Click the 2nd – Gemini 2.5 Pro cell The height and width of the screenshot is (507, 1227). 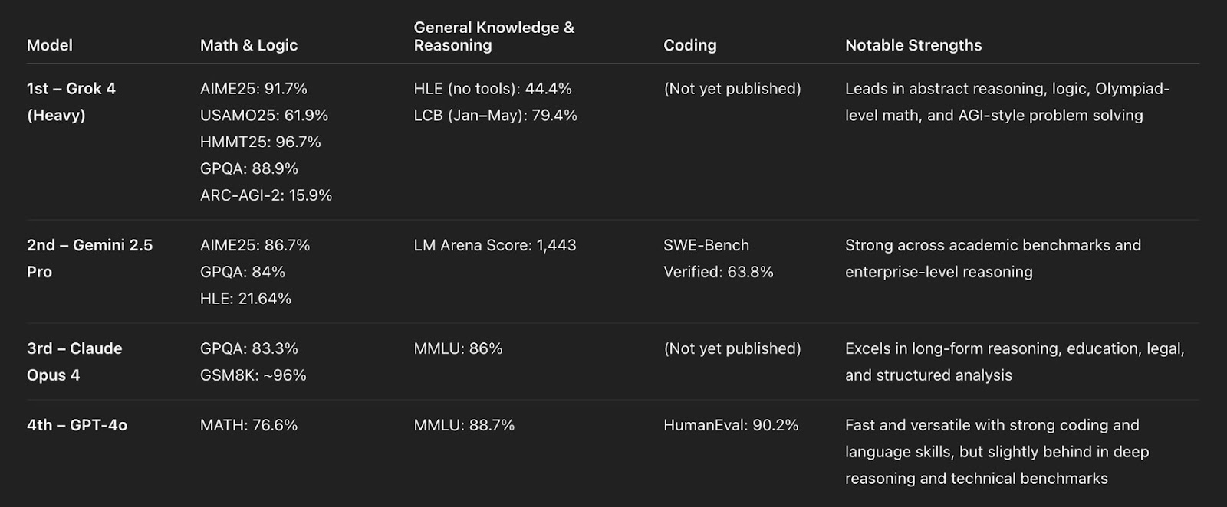click(90, 258)
